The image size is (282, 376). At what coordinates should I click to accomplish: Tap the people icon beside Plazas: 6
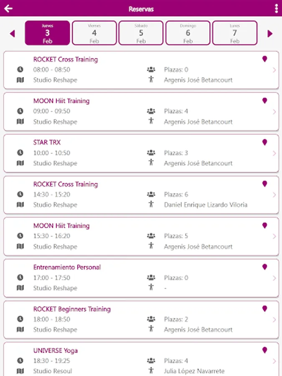point(151,194)
